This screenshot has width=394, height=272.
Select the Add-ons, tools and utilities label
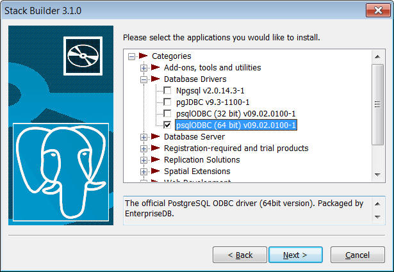pyautogui.click(x=212, y=67)
